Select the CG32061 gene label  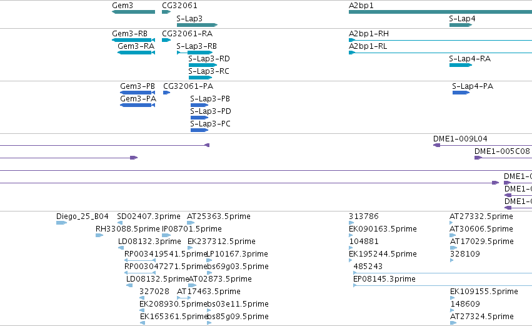(x=179, y=6)
